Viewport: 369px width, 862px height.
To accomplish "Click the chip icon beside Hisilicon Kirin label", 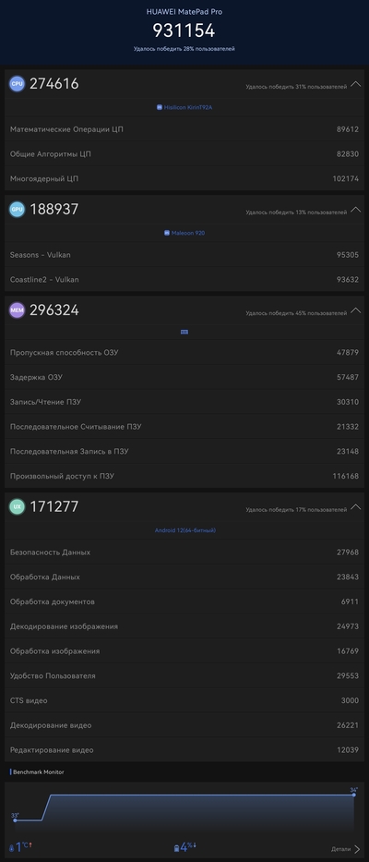I will (x=160, y=108).
